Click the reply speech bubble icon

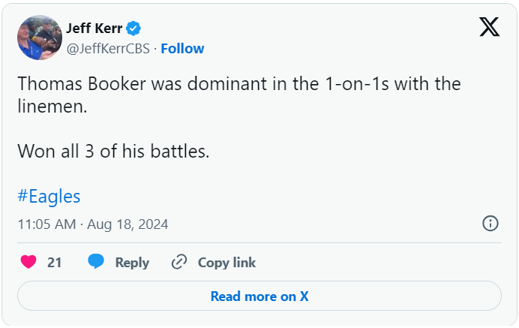tap(95, 262)
